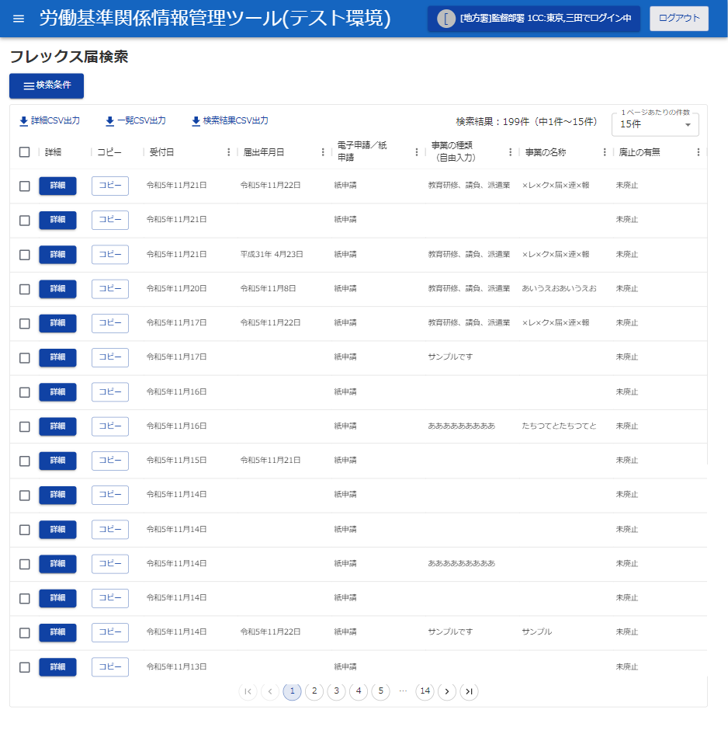The image size is (728, 748).
Task: Jump to page 14 of results
Action: click(x=425, y=691)
